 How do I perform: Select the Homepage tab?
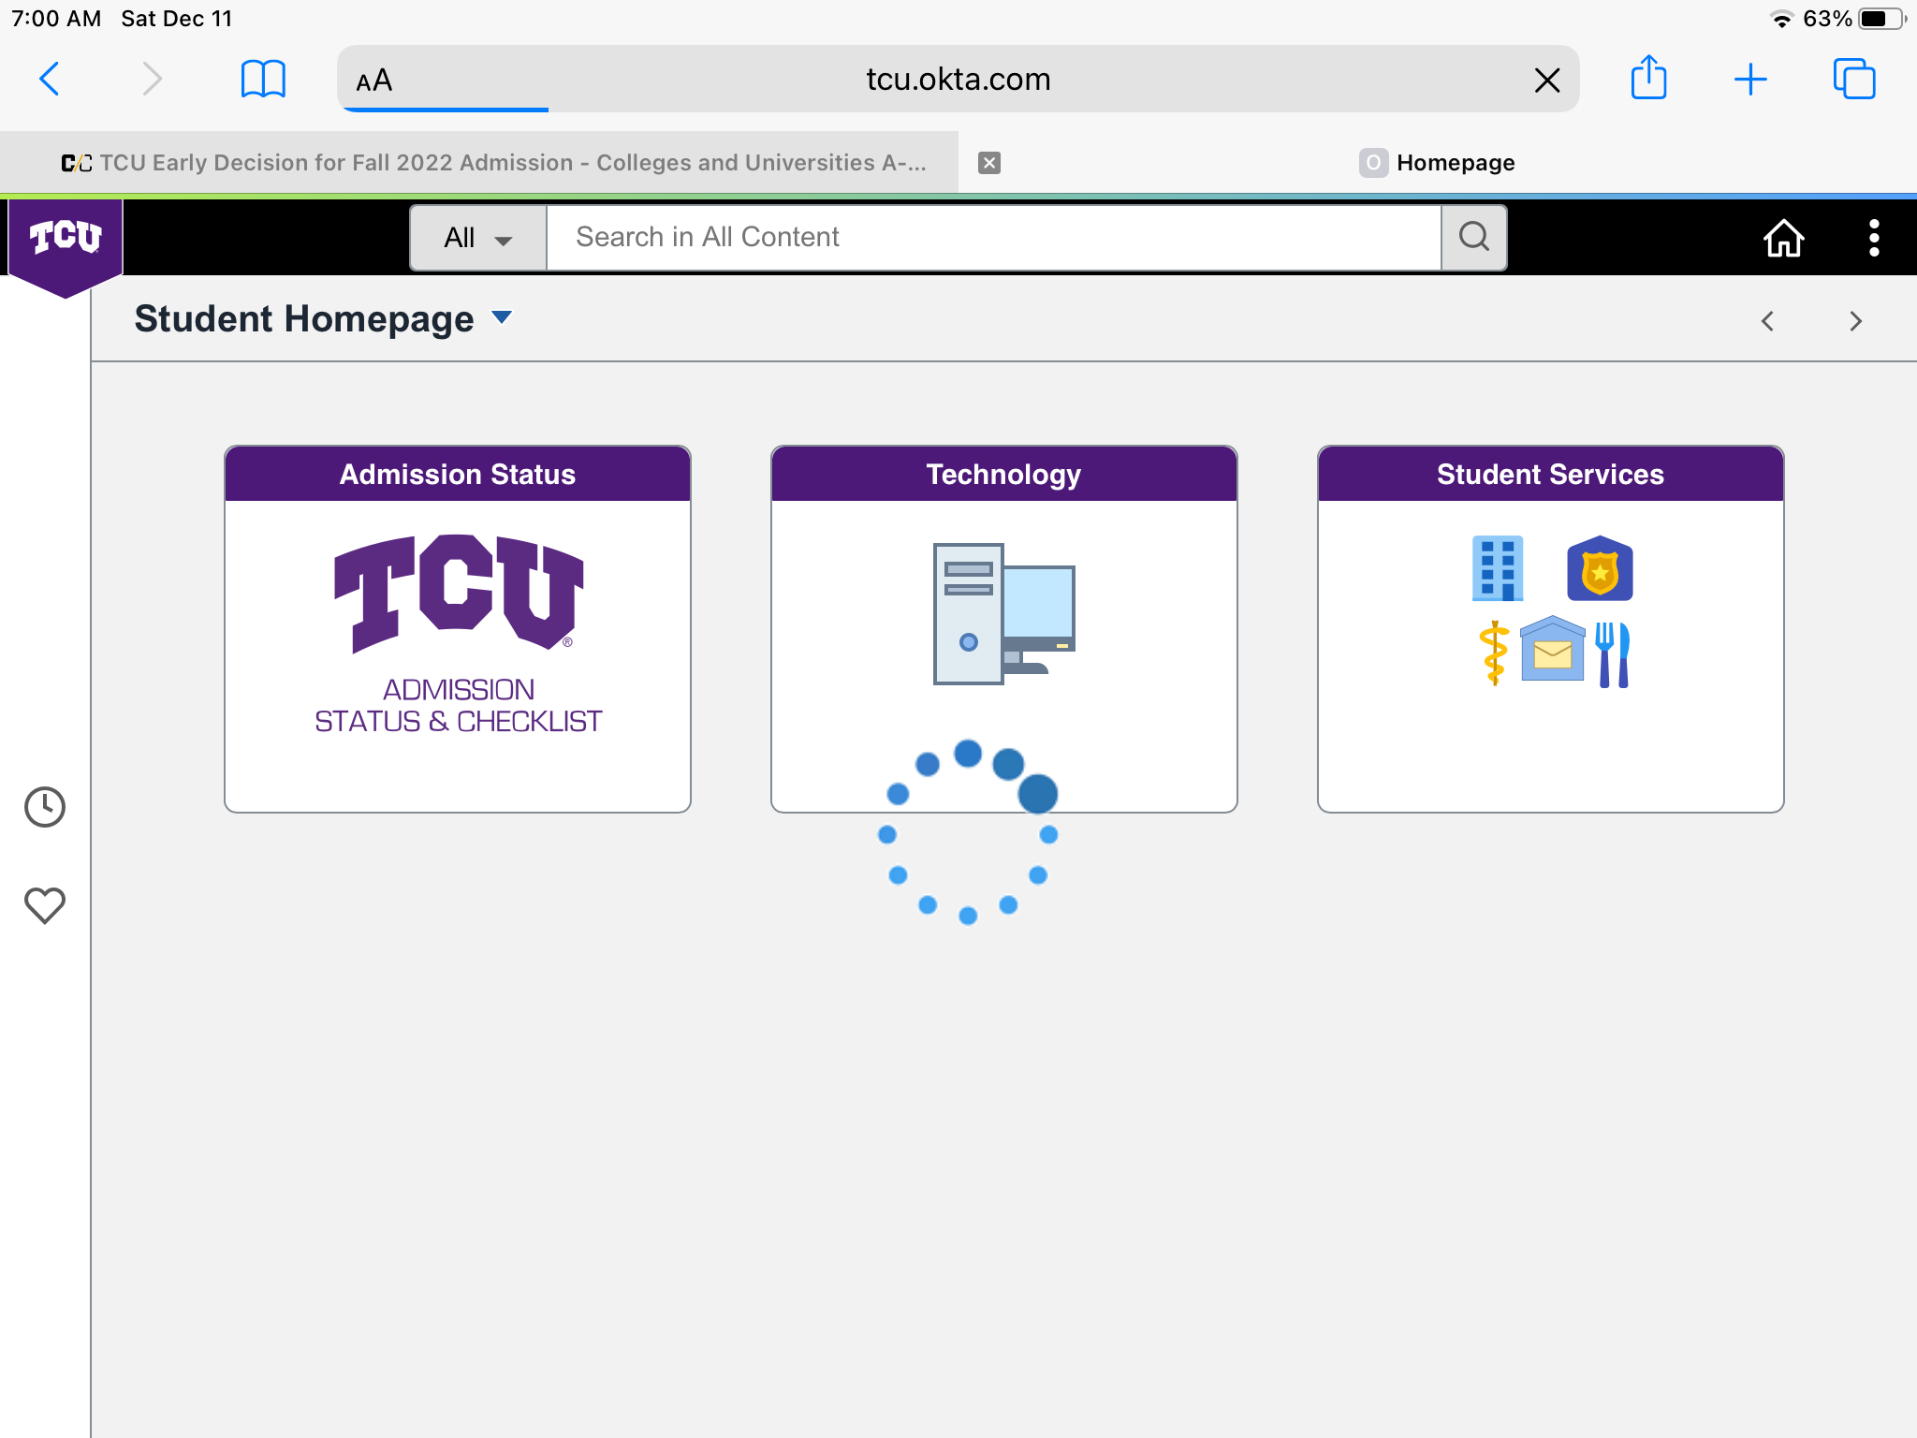click(1438, 163)
